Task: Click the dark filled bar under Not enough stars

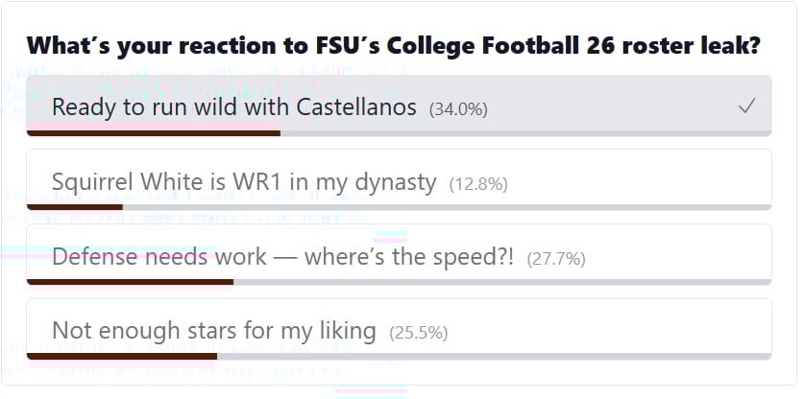Action: tap(122, 356)
